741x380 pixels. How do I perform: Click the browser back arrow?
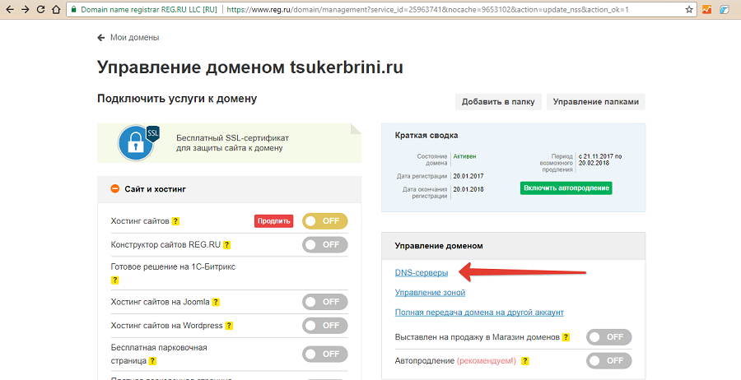click(9, 9)
